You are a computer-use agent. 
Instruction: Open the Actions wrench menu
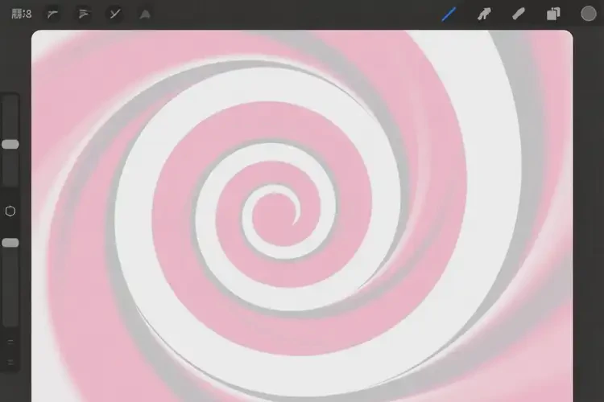[52, 14]
